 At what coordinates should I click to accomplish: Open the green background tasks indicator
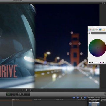(9, 94)
